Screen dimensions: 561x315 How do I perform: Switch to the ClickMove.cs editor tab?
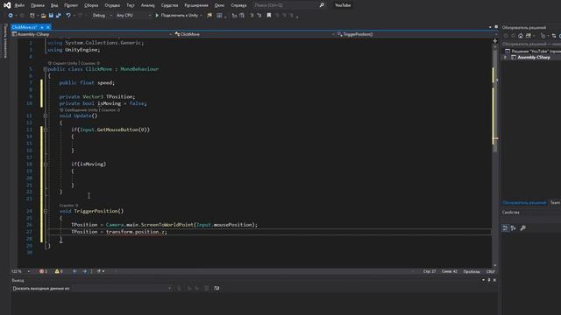tap(25, 27)
